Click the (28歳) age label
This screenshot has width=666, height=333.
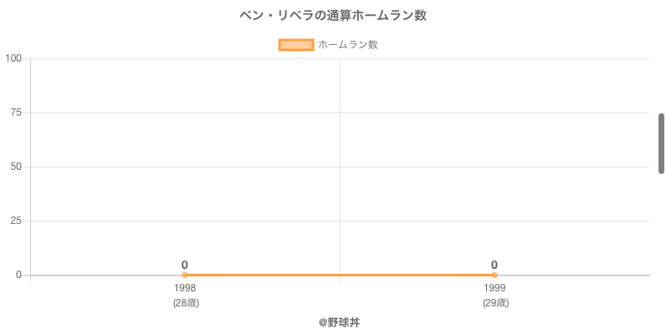(186, 303)
